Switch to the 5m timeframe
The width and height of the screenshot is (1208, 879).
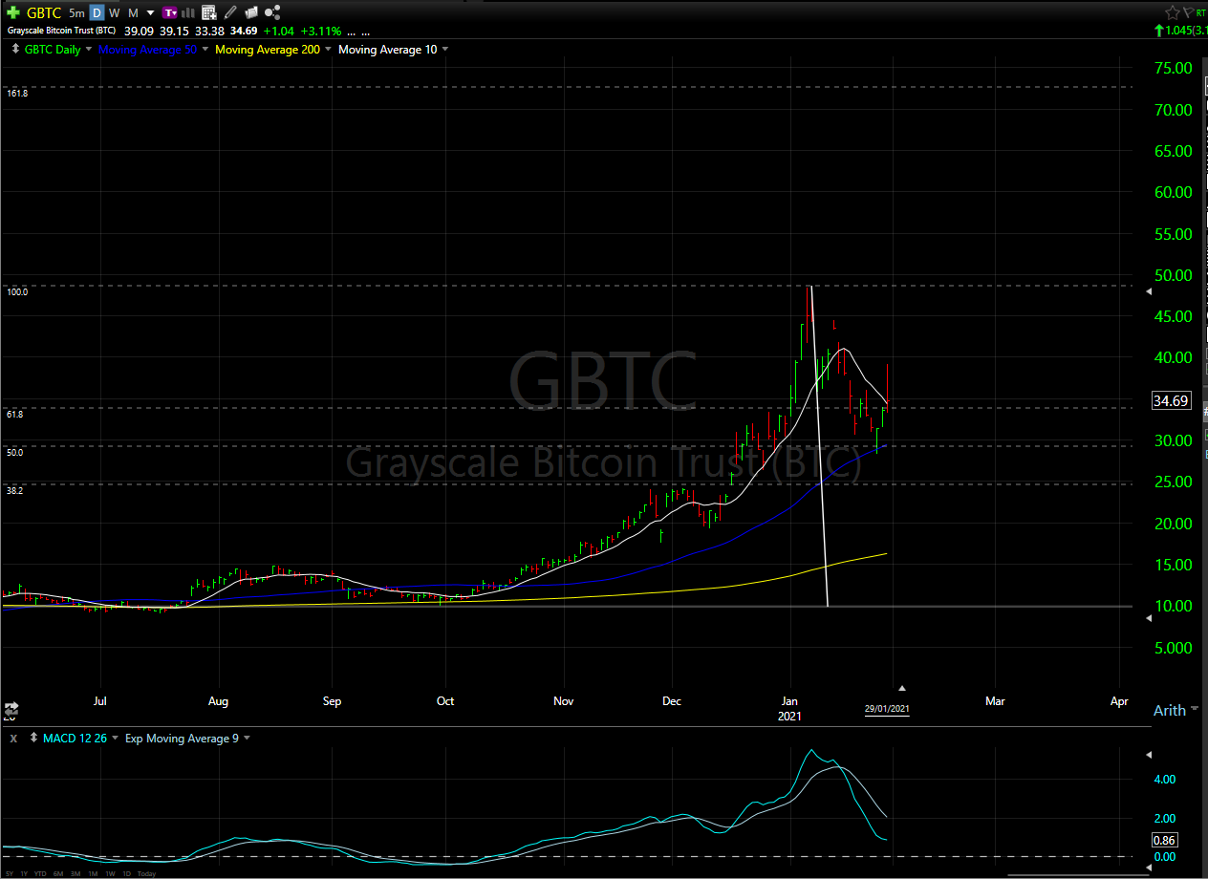pyautogui.click(x=76, y=12)
